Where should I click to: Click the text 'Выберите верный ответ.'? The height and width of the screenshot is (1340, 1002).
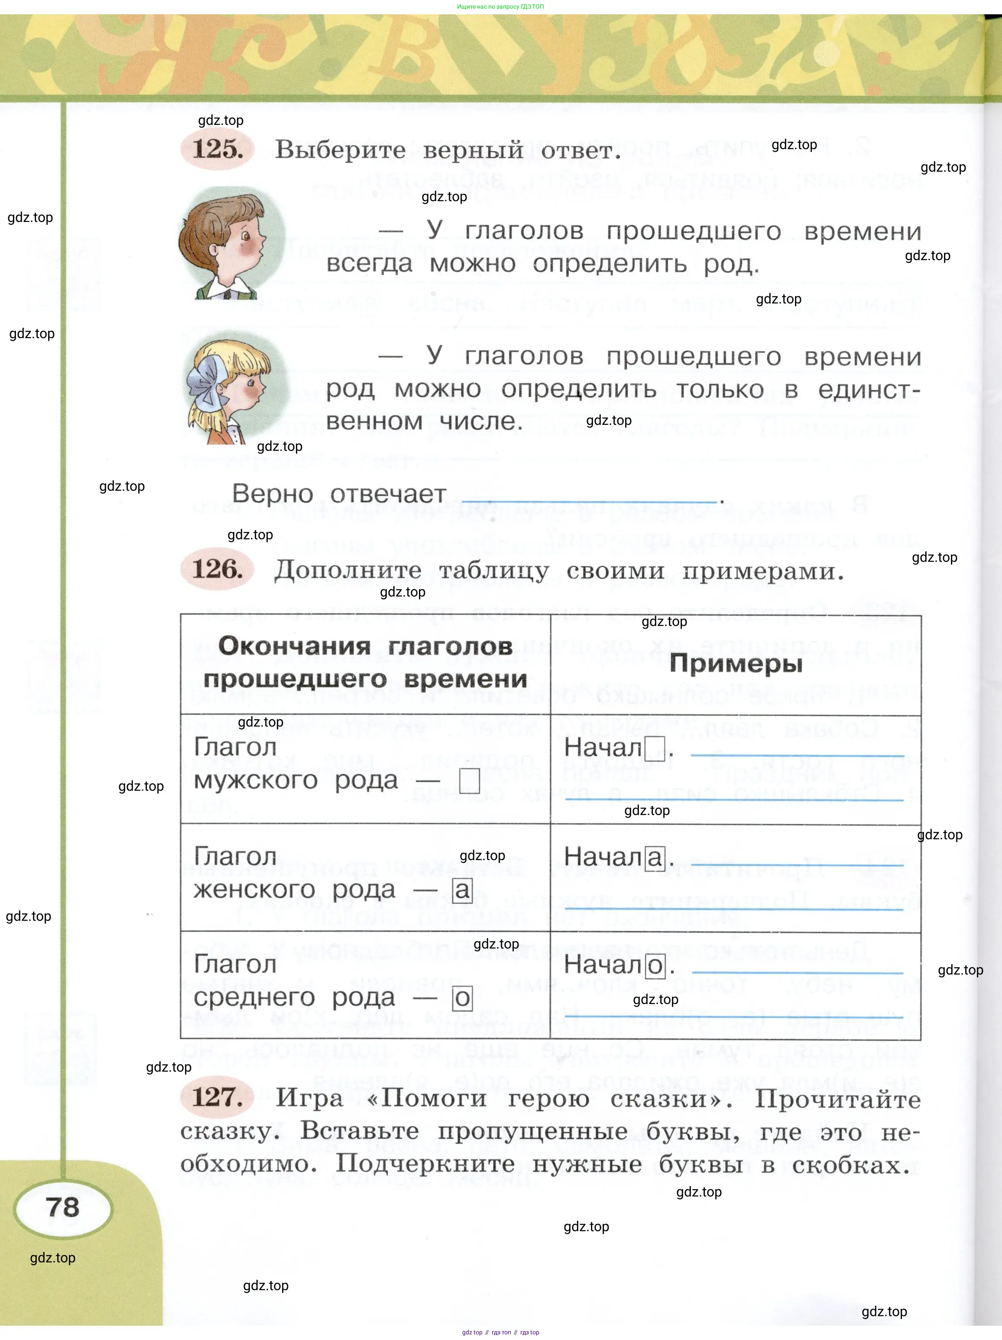coord(448,150)
